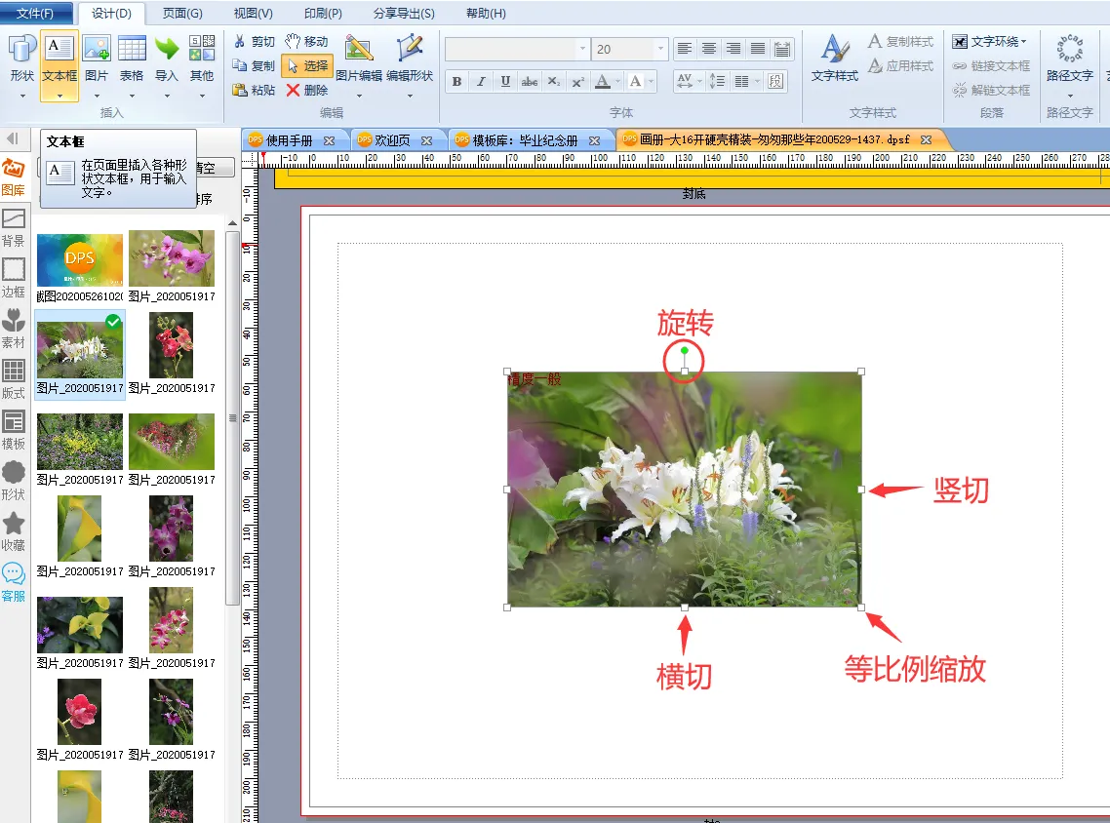
Task: Click the 客服 customer service icon
Action: (14, 582)
